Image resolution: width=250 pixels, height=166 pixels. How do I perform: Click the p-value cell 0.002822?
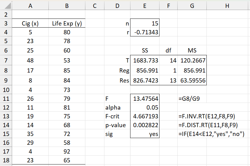(145, 125)
